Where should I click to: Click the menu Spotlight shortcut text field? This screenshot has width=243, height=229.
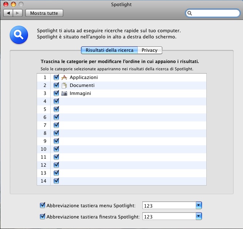coord(169,205)
